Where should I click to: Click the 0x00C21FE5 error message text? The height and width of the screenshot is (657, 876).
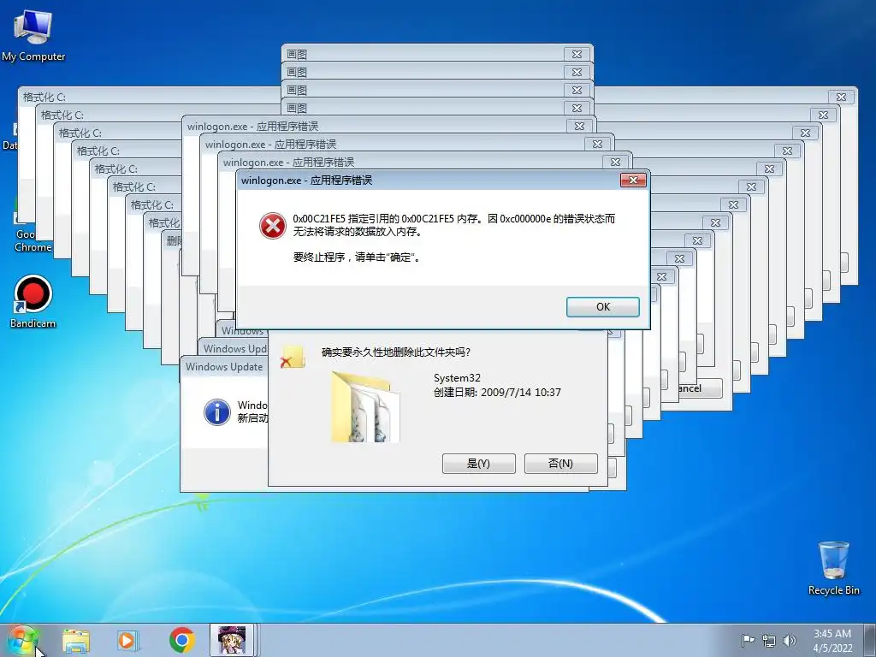pos(453,225)
